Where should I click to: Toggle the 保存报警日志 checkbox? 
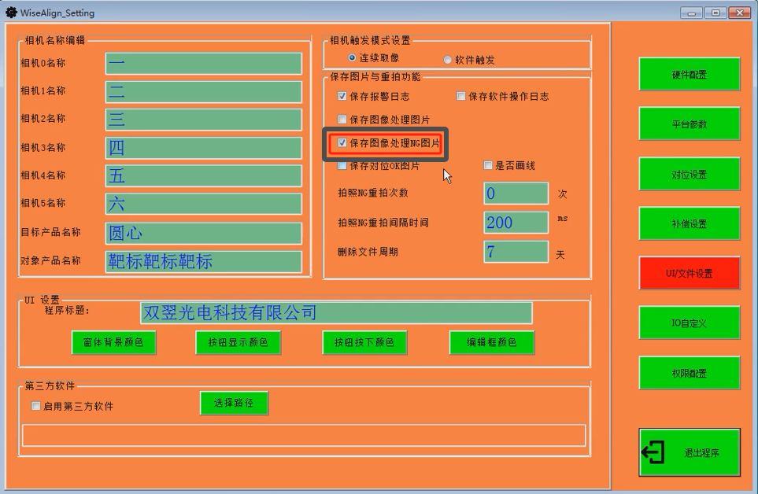(x=342, y=96)
